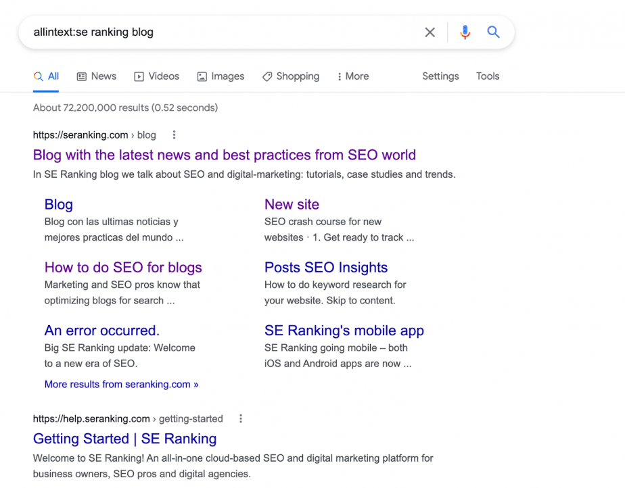This screenshot has width=625, height=488.
Task: Click inside the search box text
Action: pyautogui.click(x=93, y=32)
